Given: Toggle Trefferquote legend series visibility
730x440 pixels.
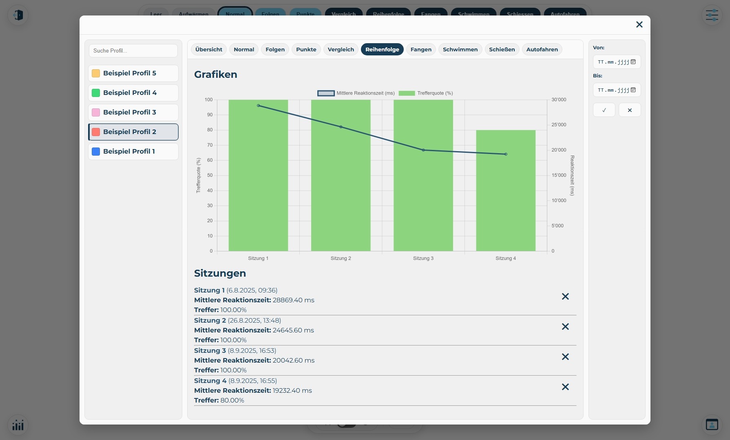Looking at the screenshot, I should [x=426, y=93].
